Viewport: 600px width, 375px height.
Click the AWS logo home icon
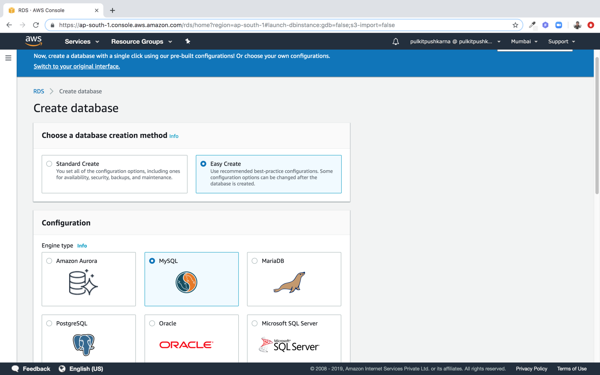[x=33, y=41]
